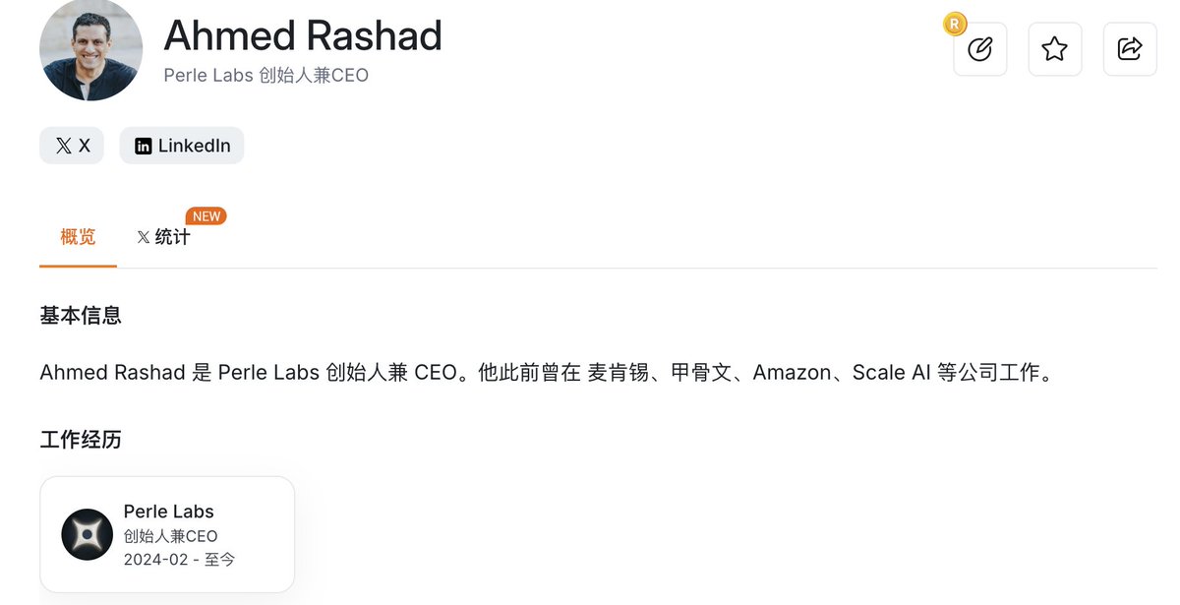
Task: Click the gold R coin badge
Action: (954, 25)
